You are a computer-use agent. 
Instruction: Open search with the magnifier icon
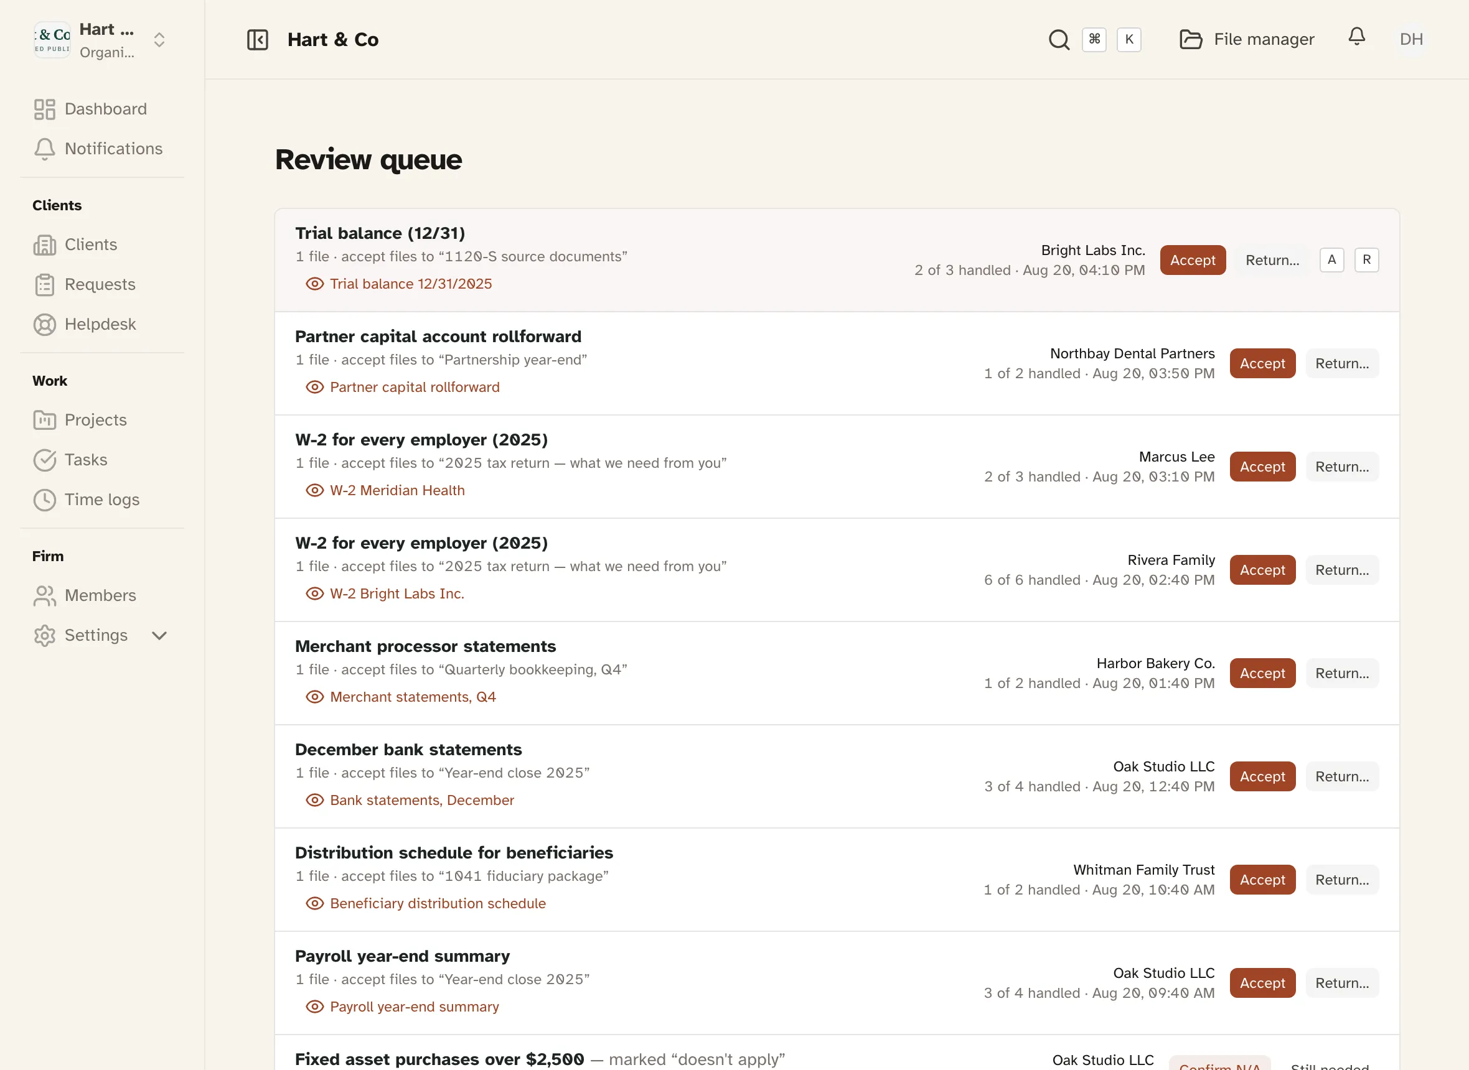[1059, 40]
